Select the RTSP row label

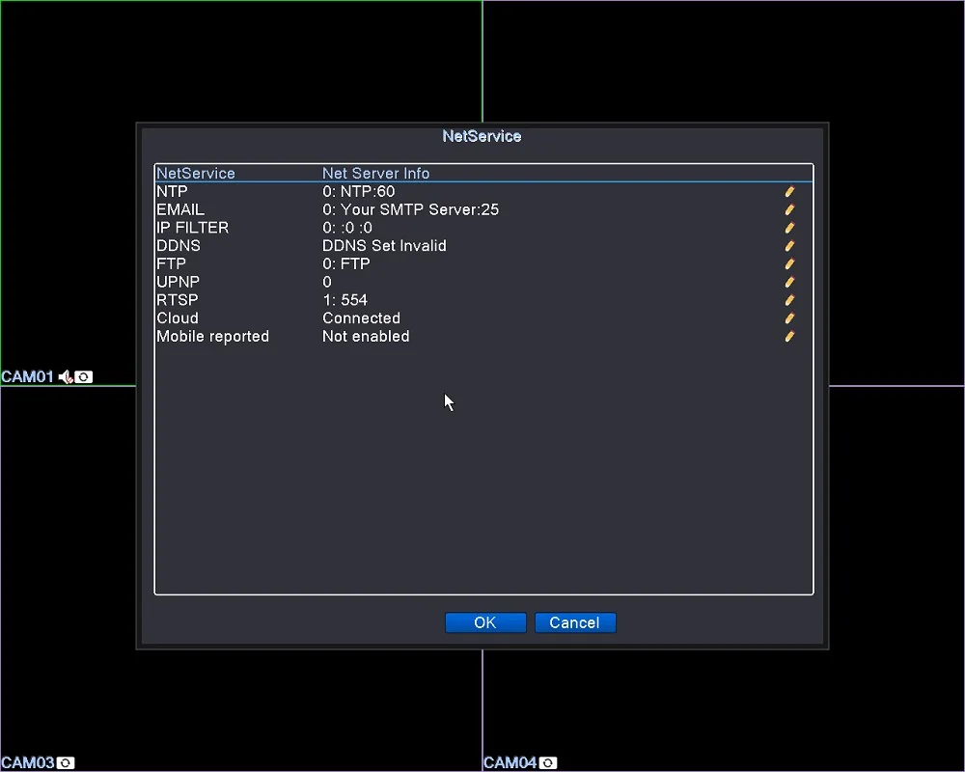tap(178, 300)
